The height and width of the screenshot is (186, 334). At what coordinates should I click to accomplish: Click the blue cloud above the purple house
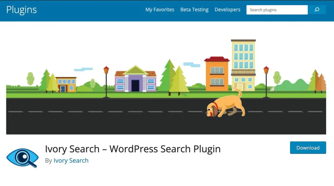83,69
